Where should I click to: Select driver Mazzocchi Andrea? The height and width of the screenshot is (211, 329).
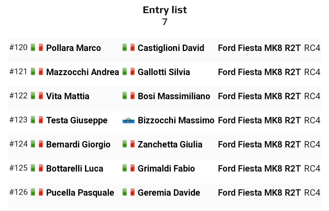coord(83,72)
